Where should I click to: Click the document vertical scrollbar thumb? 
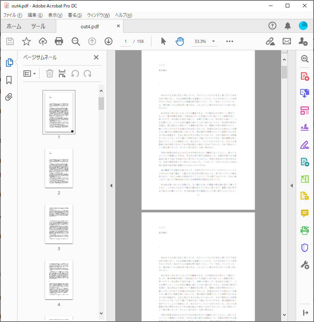click(285, 72)
